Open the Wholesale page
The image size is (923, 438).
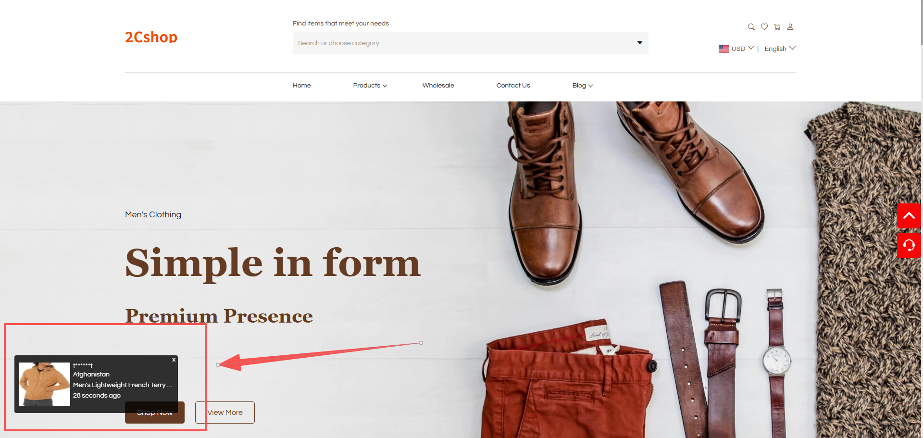[438, 86]
